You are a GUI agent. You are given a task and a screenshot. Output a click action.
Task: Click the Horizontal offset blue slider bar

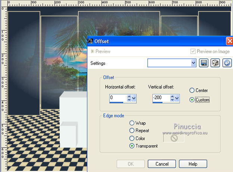coord(116,102)
